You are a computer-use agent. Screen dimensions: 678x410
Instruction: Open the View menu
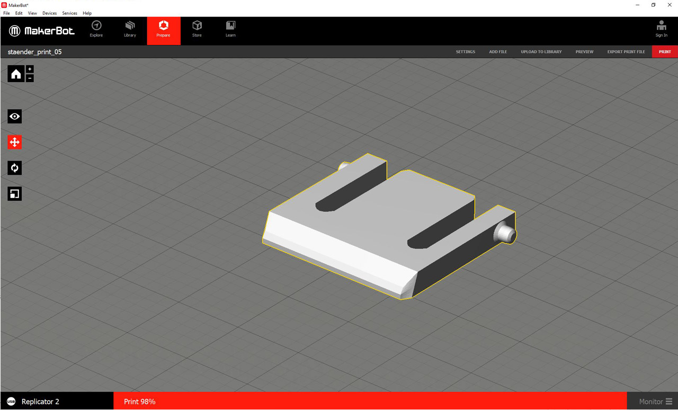point(32,13)
